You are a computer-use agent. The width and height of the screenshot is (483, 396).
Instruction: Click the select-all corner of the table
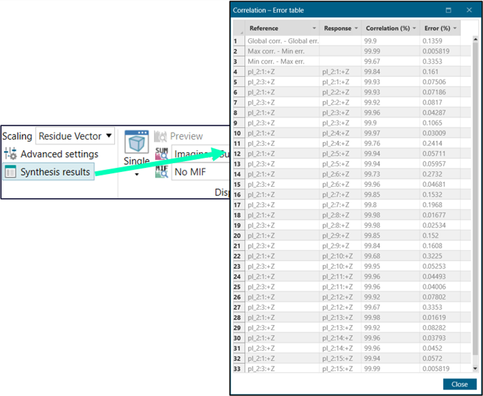click(x=238, y=29)
